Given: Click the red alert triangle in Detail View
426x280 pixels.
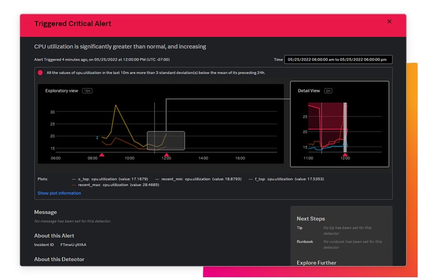Looking at the screenshot, I should pyautogui.click(x=345, y=155).
